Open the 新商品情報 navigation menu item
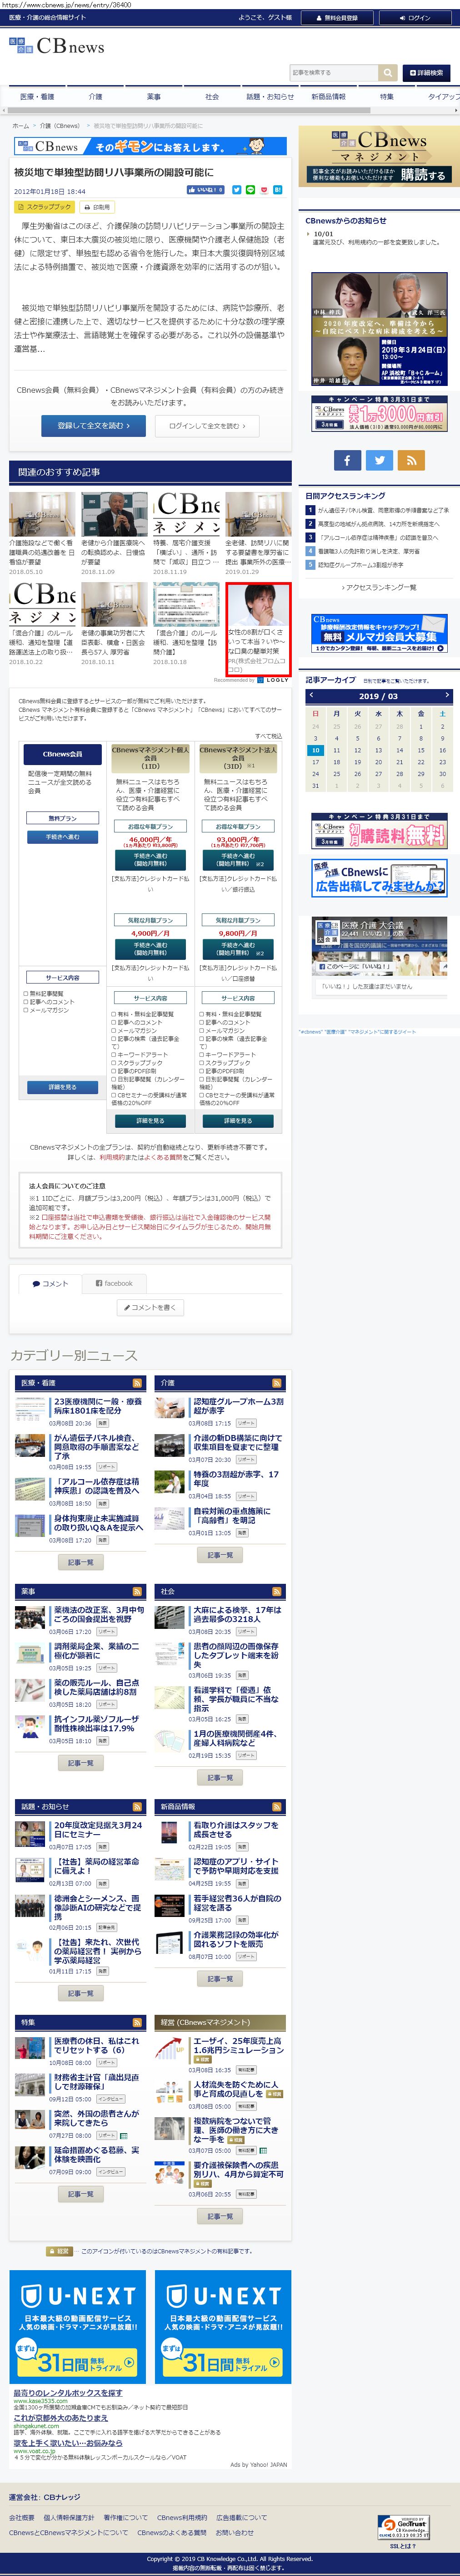The image size is (460, 2576). coord(327,97)
